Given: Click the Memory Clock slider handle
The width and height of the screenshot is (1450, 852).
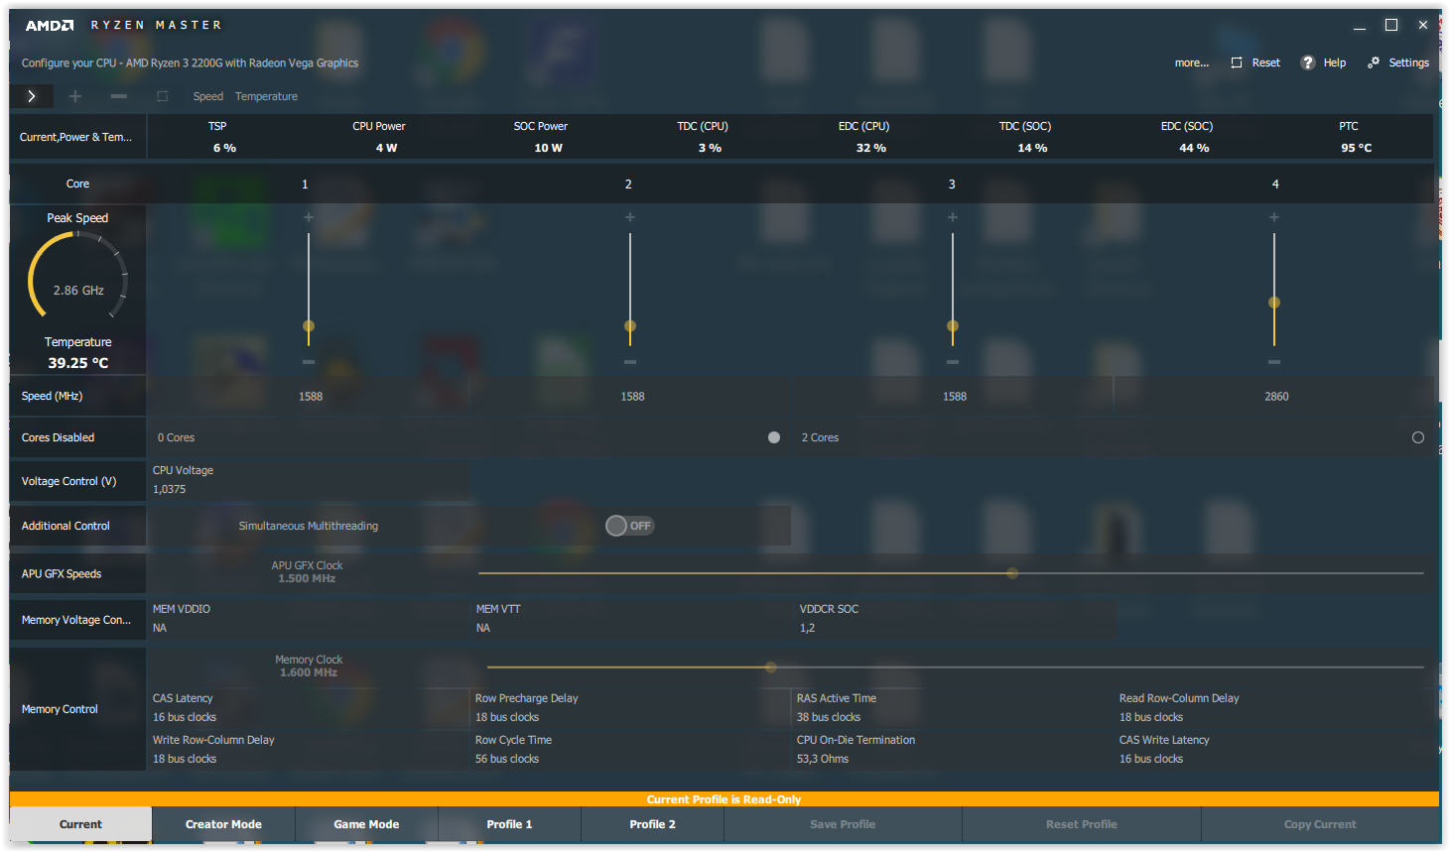Looking at the screenshot, I should pos(771,668).
